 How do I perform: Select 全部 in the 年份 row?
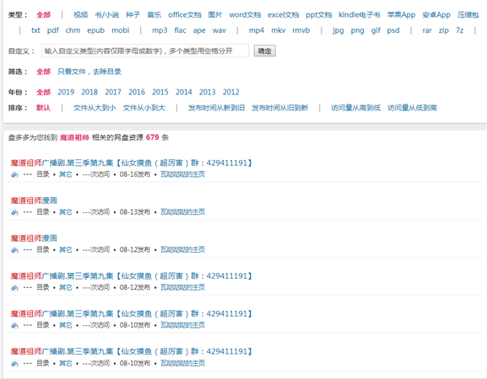click(44, 92)
